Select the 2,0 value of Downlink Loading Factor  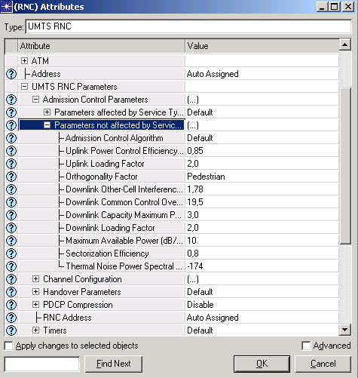[x=193, y=228]
